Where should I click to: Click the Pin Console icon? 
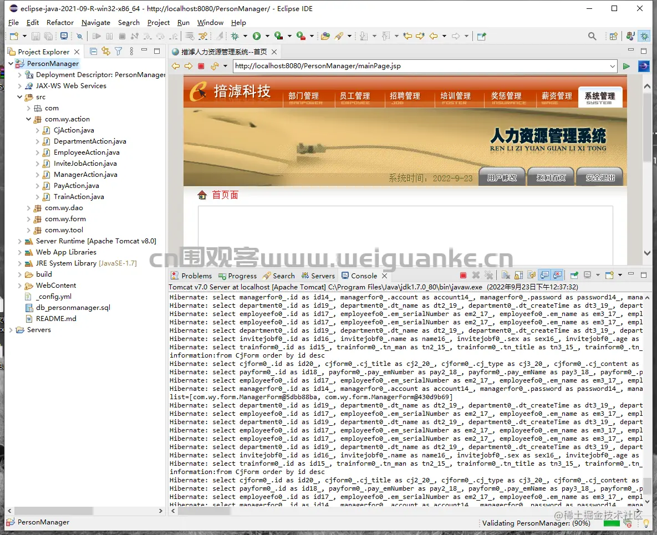tap(574, 275)
